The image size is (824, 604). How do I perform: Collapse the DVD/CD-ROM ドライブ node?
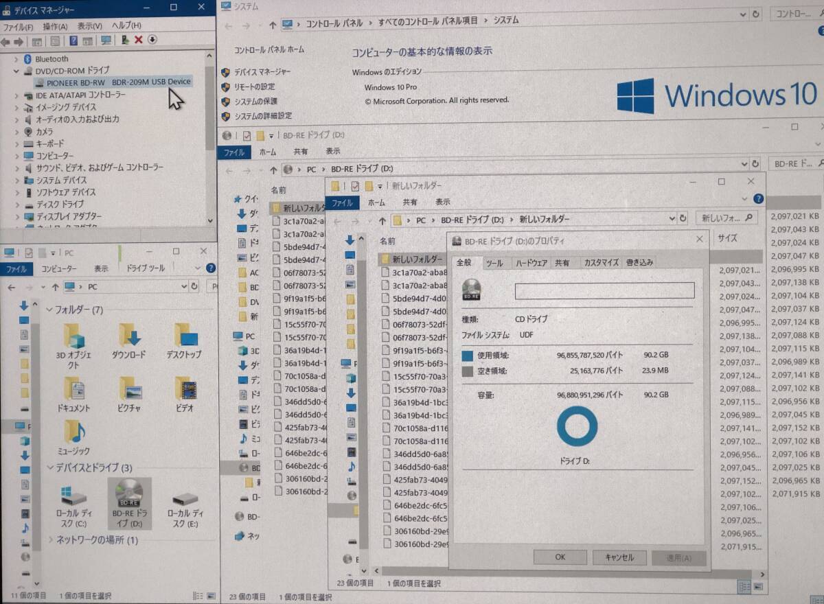(16, 71)
